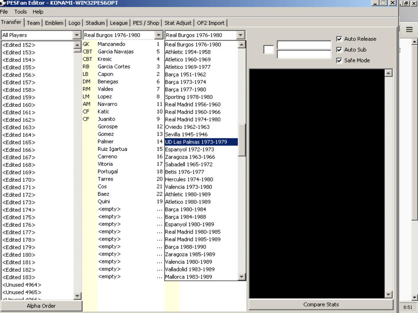Open the PES / Shop tab

[146, 23]
